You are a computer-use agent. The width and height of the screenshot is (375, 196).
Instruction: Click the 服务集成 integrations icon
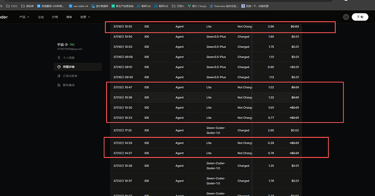[x=59, y=85]
